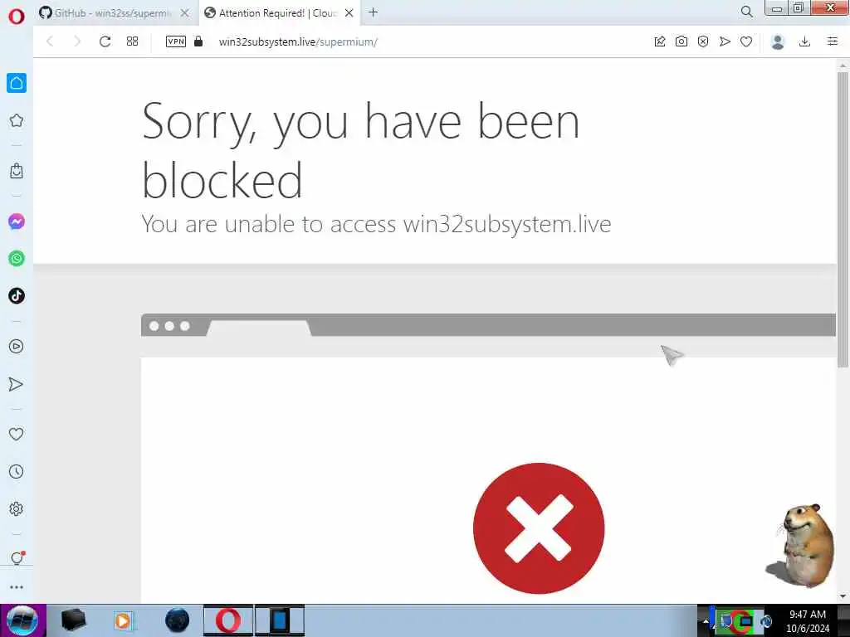Show hidden system tray icons arrow

coord(706,621)
